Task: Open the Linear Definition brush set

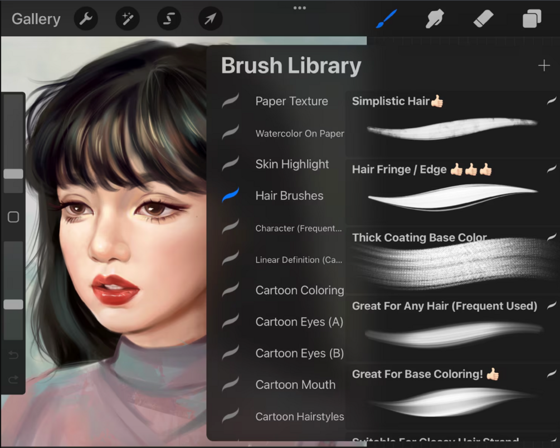Action: (299, 260)
